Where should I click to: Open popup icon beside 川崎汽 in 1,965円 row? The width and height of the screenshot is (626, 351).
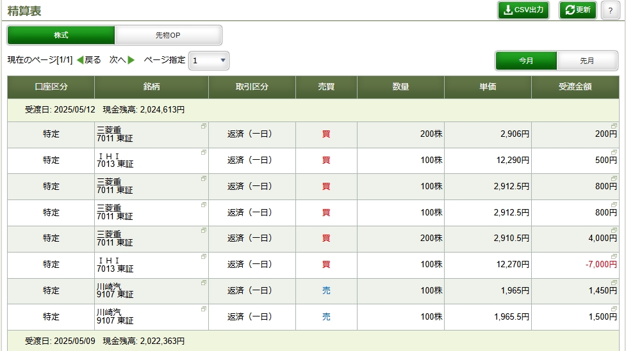point(204,283)
